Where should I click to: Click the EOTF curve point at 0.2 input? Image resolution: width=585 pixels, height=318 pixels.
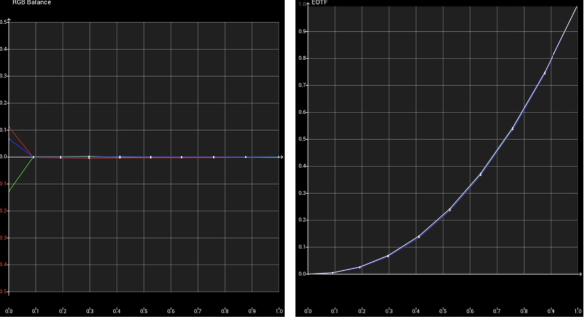360,267
